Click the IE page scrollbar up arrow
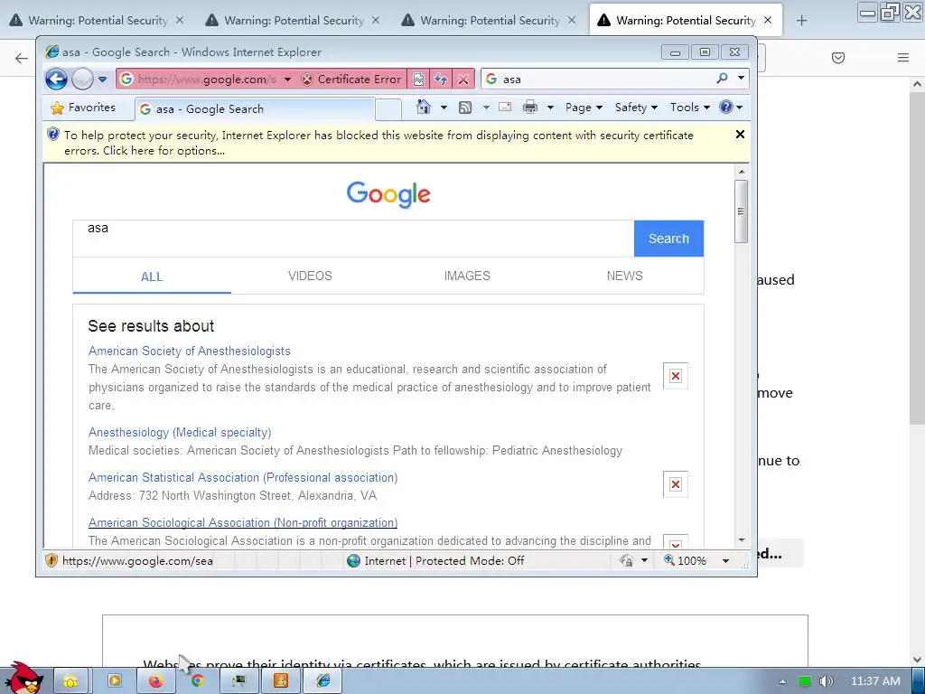The width and height of the screenshot is (925, 694). click(x=742, y=172)
